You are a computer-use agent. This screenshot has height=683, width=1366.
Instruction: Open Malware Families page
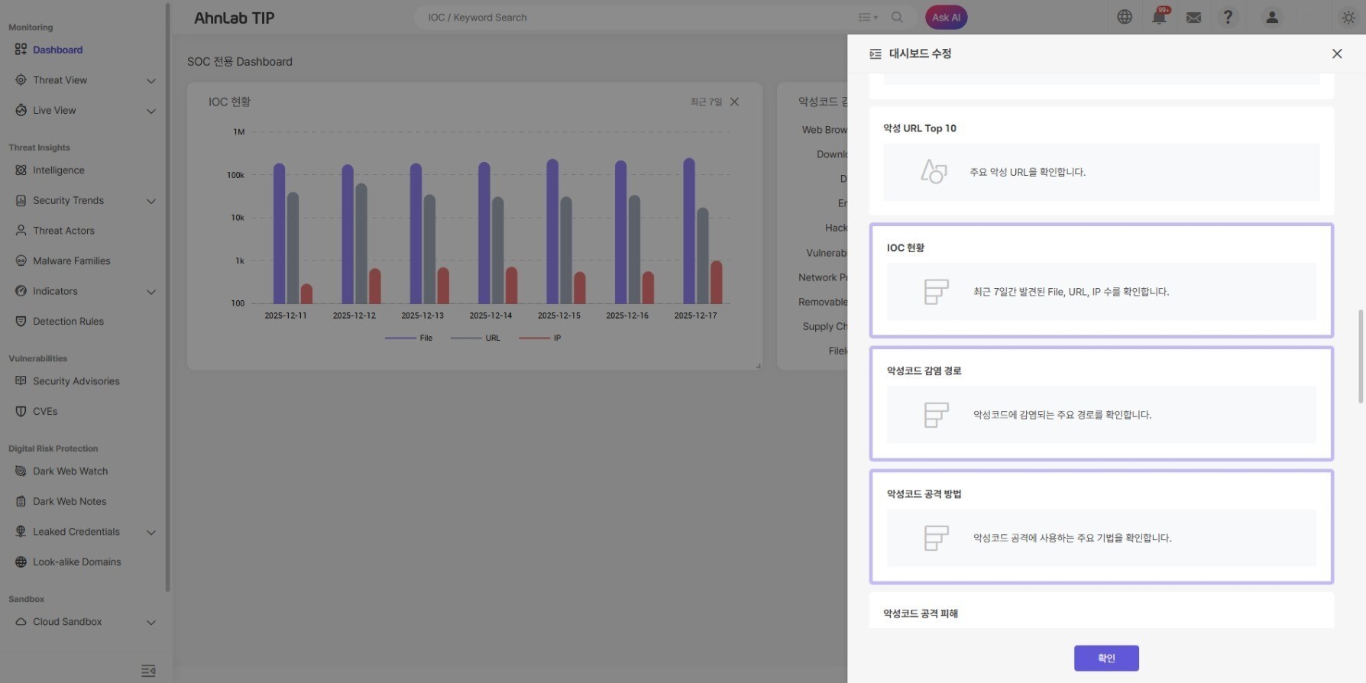click(71, 261)
